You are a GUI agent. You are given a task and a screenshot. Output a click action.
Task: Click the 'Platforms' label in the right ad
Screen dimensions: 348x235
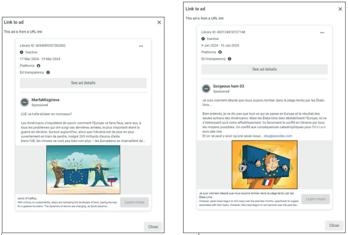point(208,52)
